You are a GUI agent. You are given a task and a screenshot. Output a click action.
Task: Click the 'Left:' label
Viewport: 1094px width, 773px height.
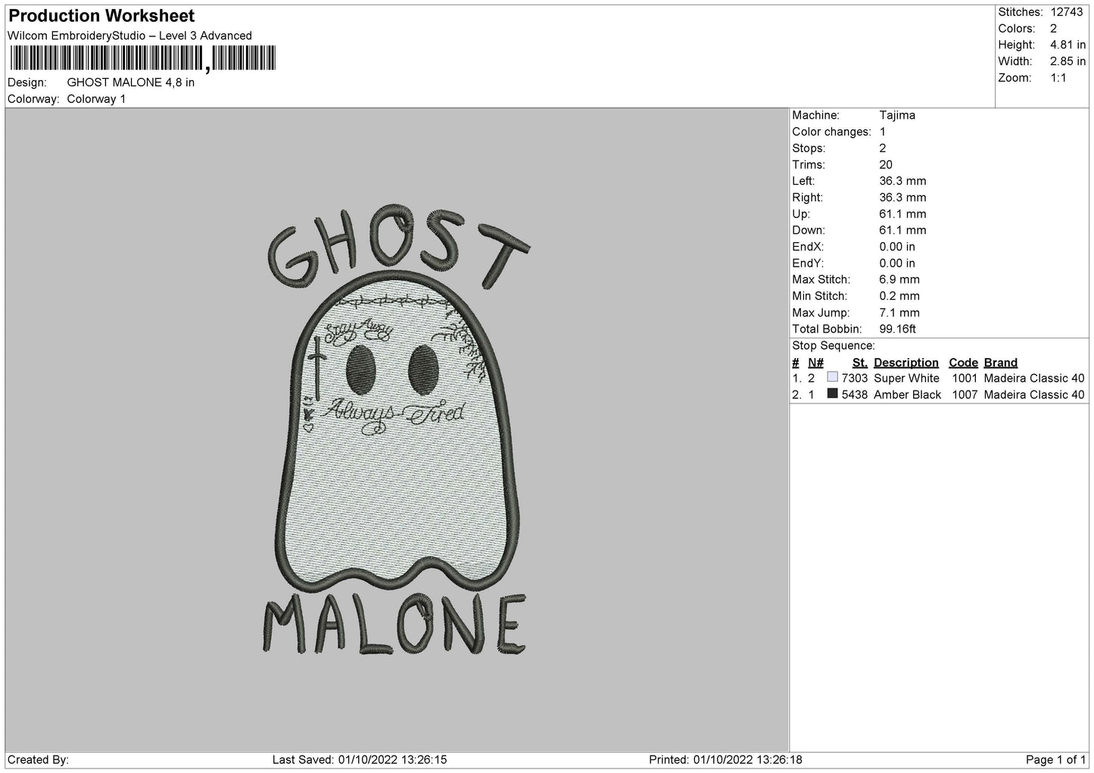click(803, 181)
